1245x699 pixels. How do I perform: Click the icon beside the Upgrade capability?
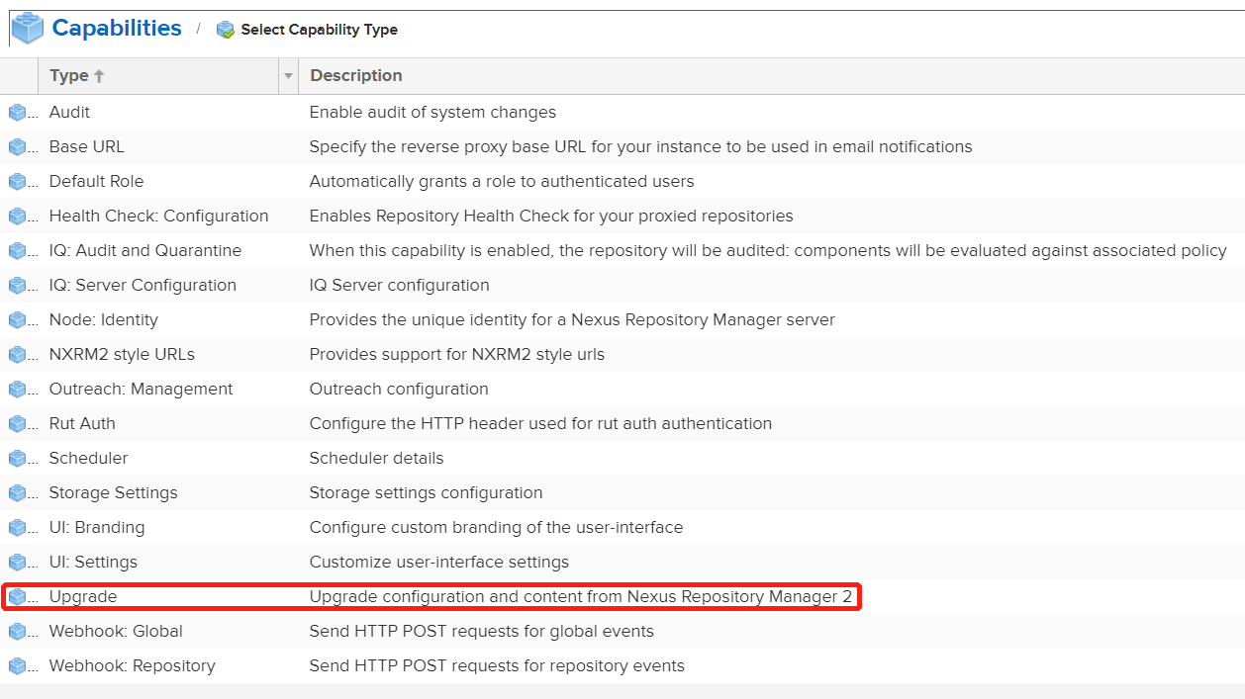pos(17,597)
